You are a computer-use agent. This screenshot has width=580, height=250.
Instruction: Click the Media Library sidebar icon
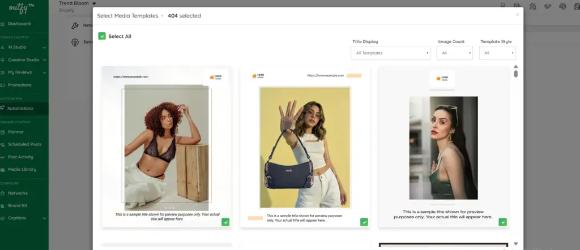point(3,170)
